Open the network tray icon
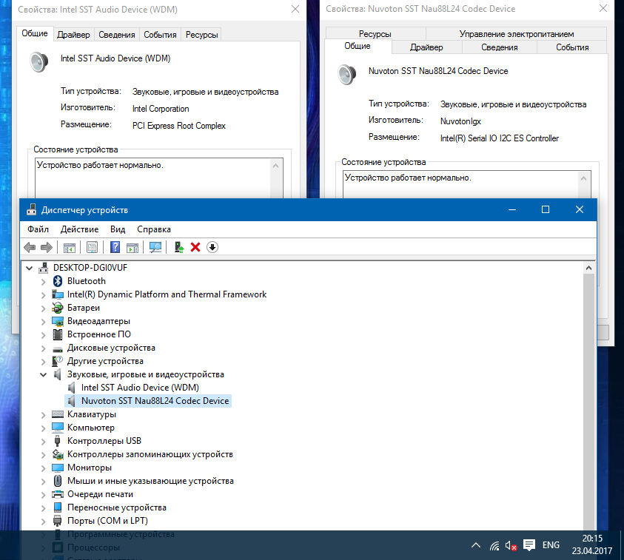The width and height of the screenshot is (624, 560). 494,546
